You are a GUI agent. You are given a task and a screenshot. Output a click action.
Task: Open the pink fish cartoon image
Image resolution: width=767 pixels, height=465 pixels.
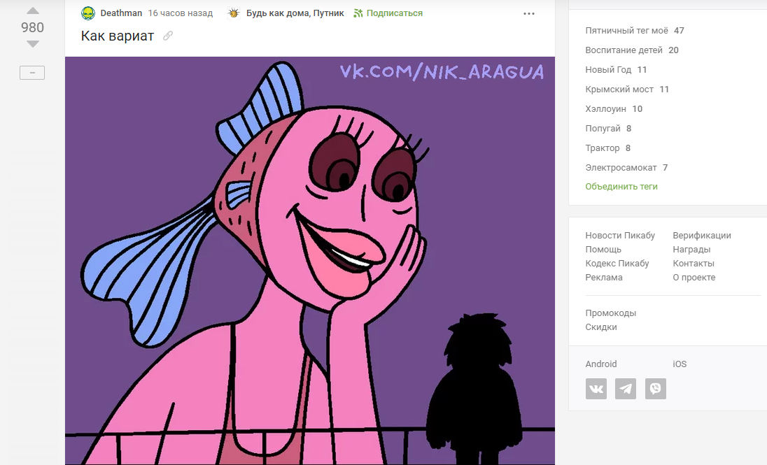tap(309, 260)
